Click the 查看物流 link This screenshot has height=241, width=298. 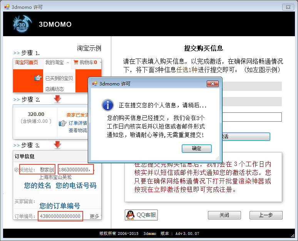coord(78,131)
